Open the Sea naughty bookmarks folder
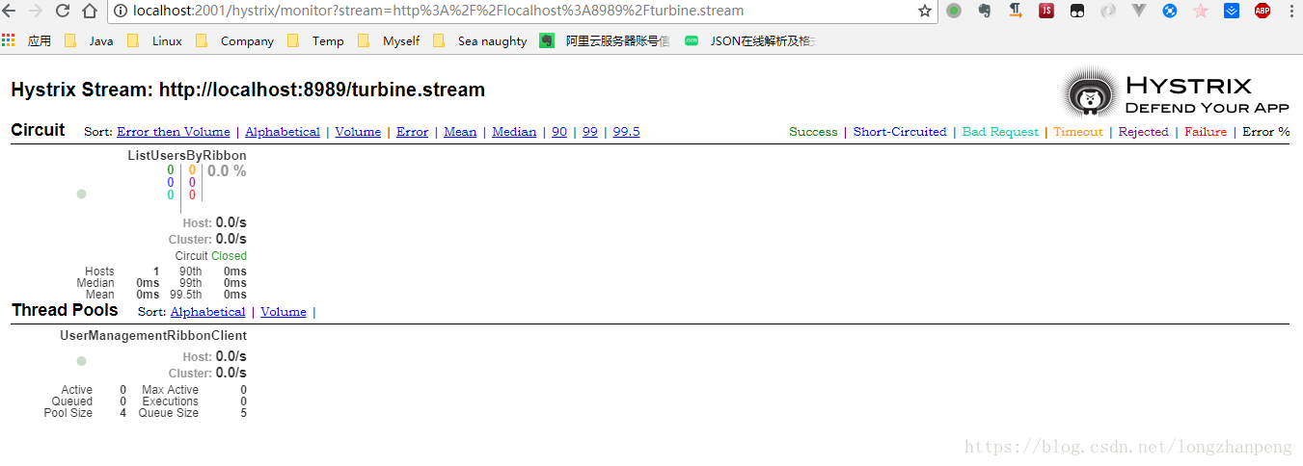Screen dimensions: 1303x466 480,40
